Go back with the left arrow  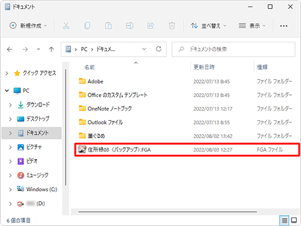tap(10, 49)
